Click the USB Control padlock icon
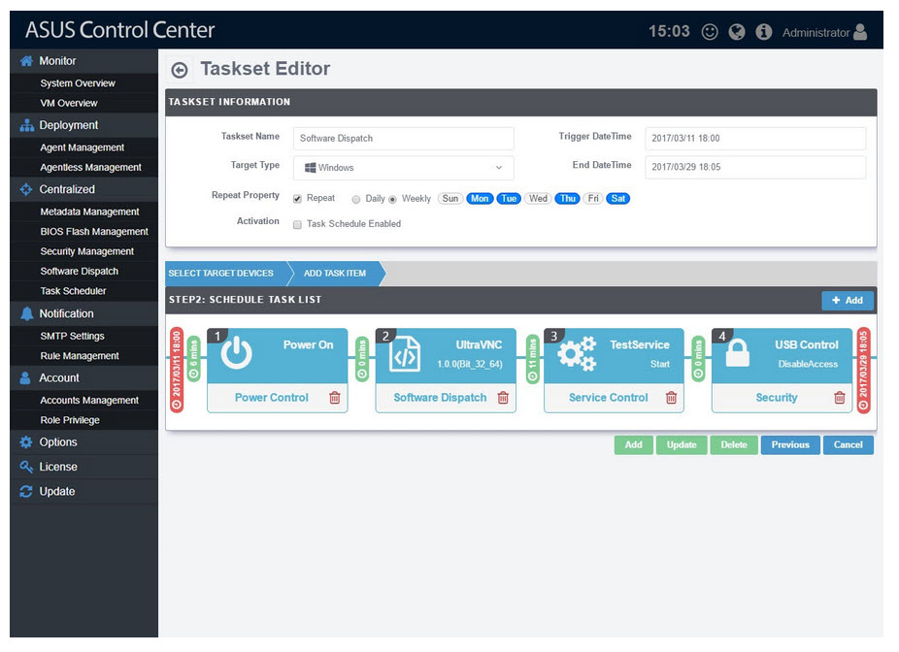Image resolution: width=899 pixels, height=652 pixels. (x=737, y=353)
